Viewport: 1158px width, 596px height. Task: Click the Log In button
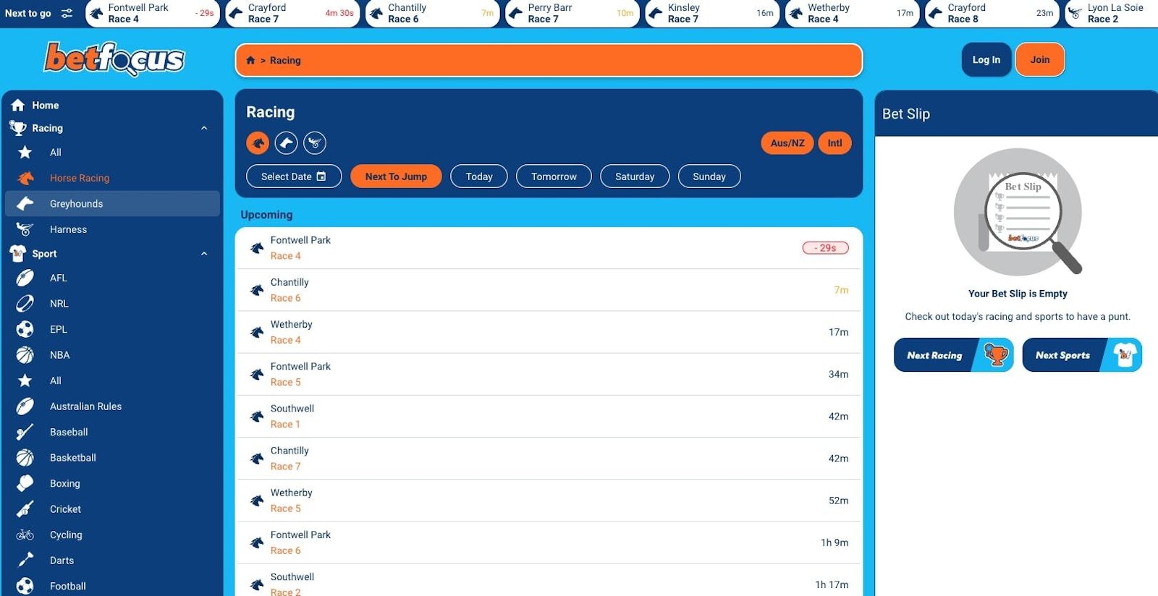coord(986,60)
